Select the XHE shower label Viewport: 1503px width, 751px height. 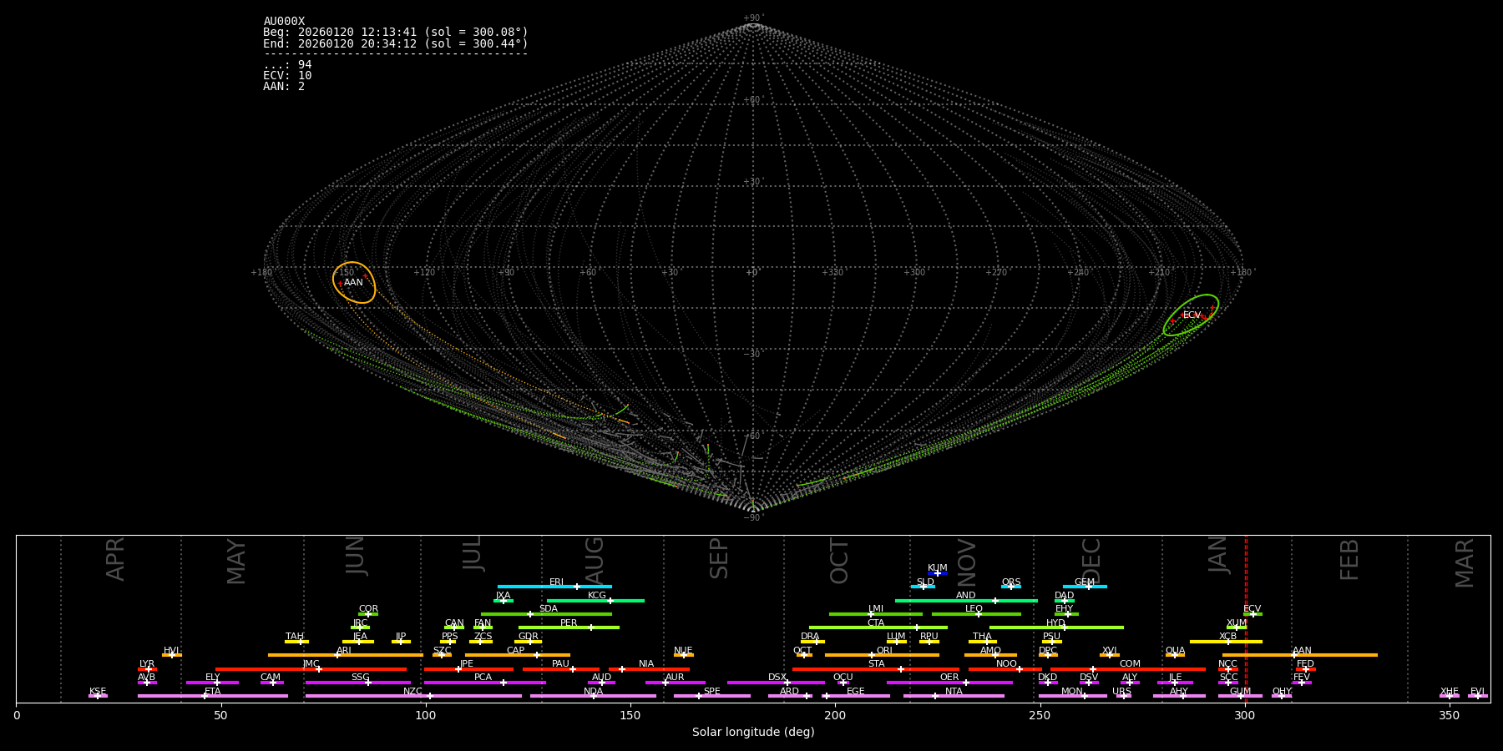coord(1449,692)
